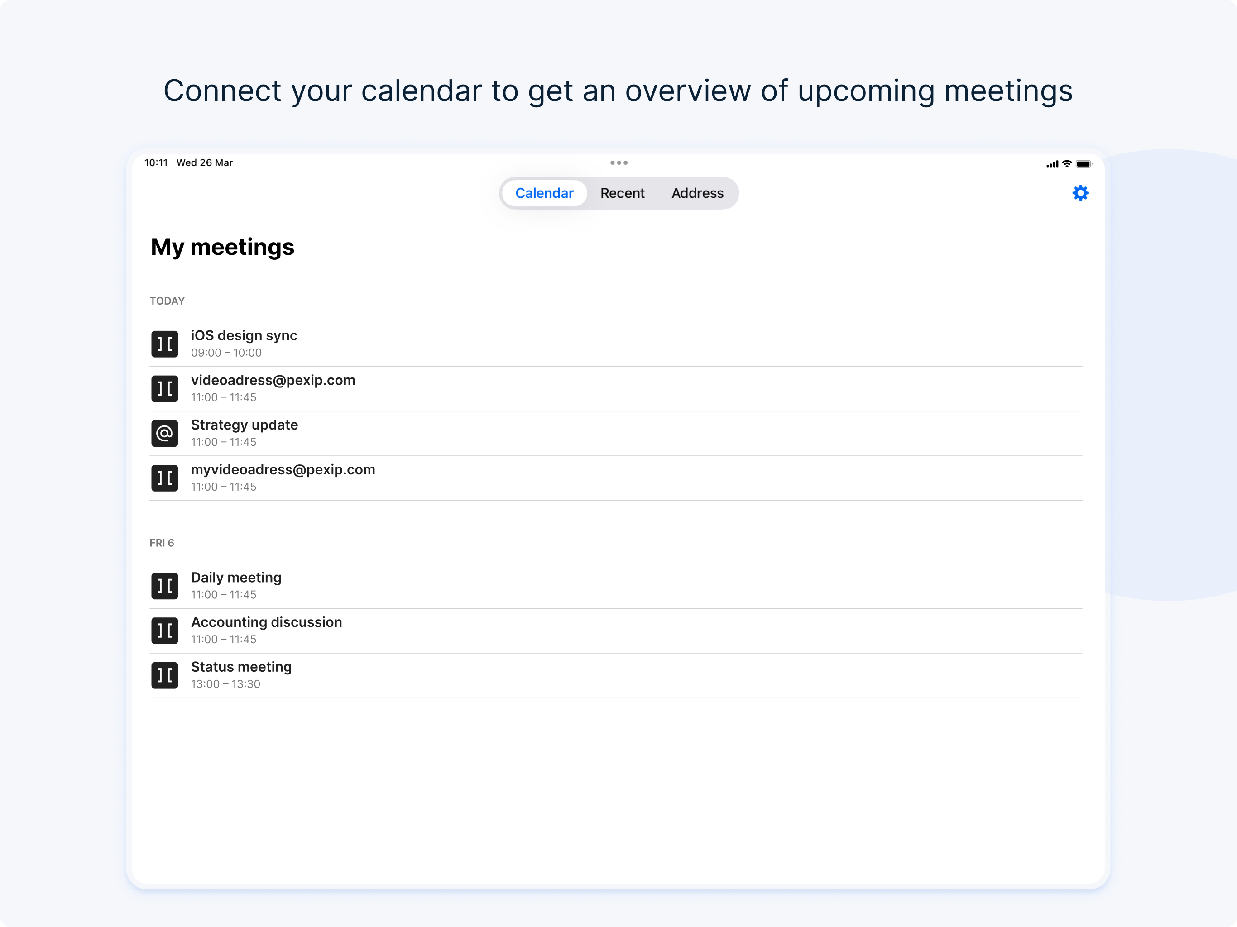The image size is (1237, 927).
Task: Open the iOS design sync meeting
Action: (616, 344)
